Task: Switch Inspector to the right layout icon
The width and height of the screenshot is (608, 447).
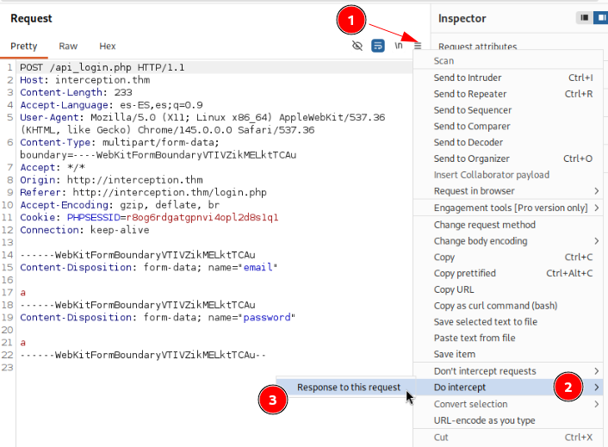Action: point(600,17)
